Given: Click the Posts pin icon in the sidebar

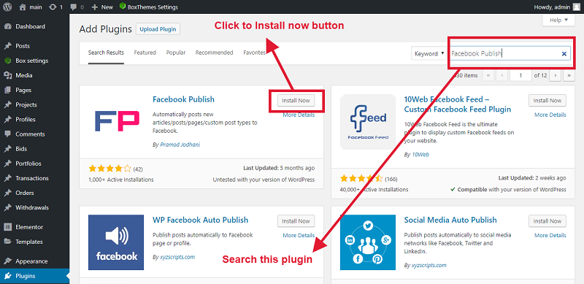Looking at the screenshot, I should click(7, 46).
